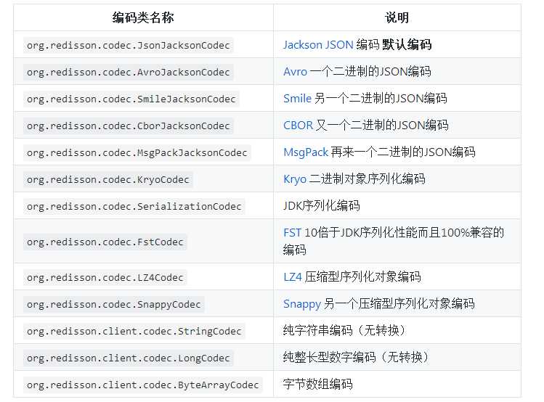Click the 说明 column header
This screenshot has height=402, width=544.
tap(397, 17)
